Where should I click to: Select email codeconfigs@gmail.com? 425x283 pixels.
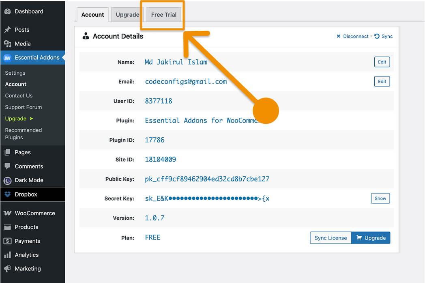click(x=186, y=82)
